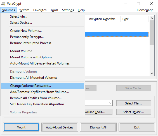Click the VeraCrypt title bar app icon
158x136 pixels.
pyautogui.click(x=3, y=4)
